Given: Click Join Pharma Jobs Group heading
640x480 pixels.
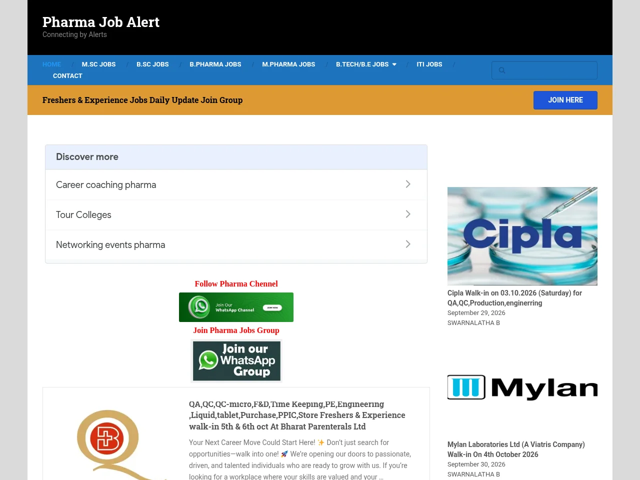Looking at the screenshot, I should pyautogui.click(x=236, y=330).
